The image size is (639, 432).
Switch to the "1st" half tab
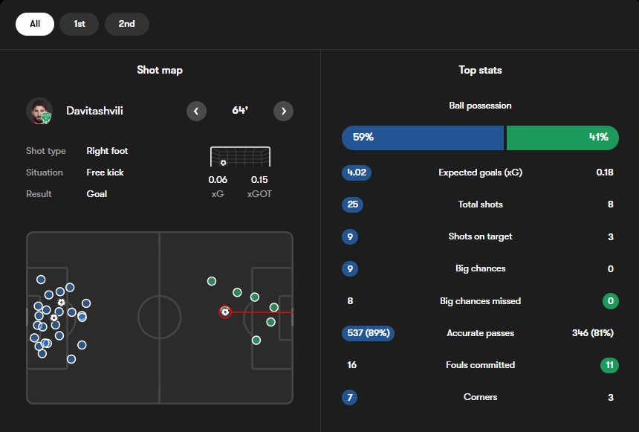click(79, 24)
